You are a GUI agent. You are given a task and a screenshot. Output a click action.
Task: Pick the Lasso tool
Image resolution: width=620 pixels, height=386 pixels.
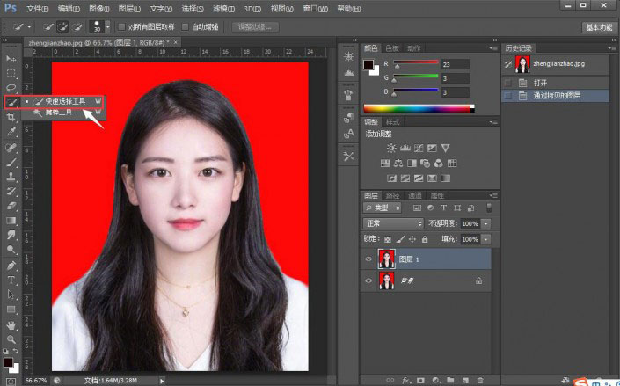11,88
